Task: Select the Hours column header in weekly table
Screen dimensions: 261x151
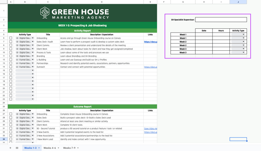Action: pos(221,31)
